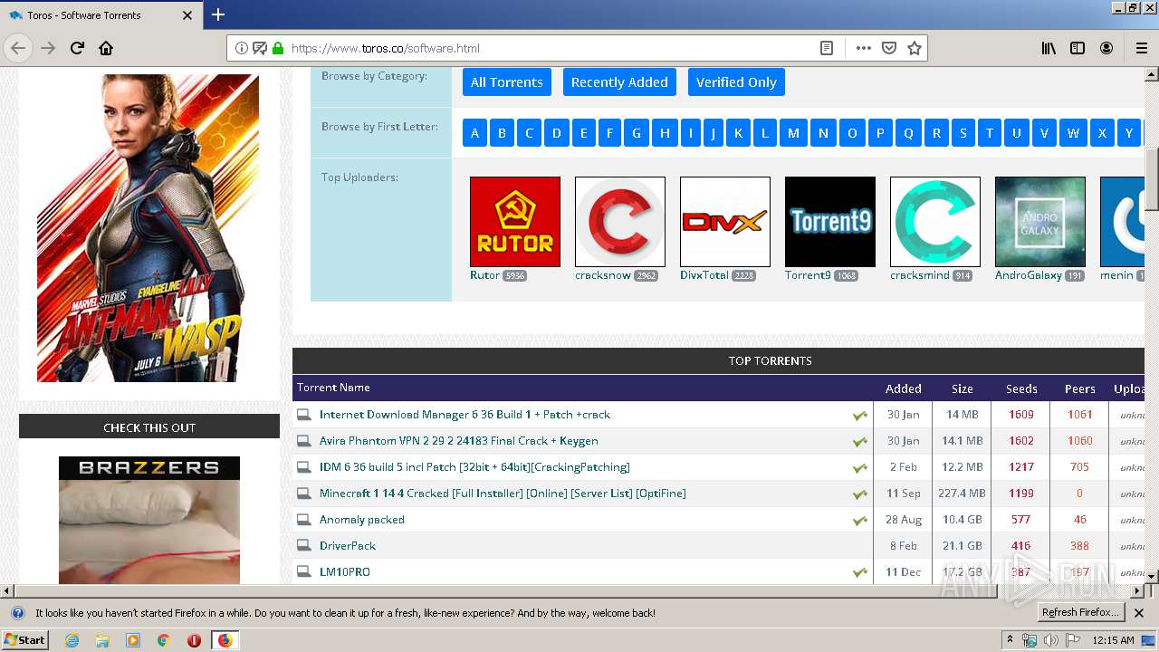Open Opera from the taskbar
The height and width of the screenshot is (652, 1159).
[x=194, y=640]
